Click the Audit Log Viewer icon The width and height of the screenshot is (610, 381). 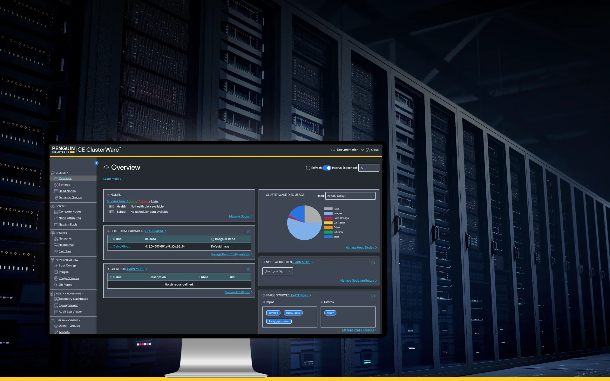click(56, 311)
